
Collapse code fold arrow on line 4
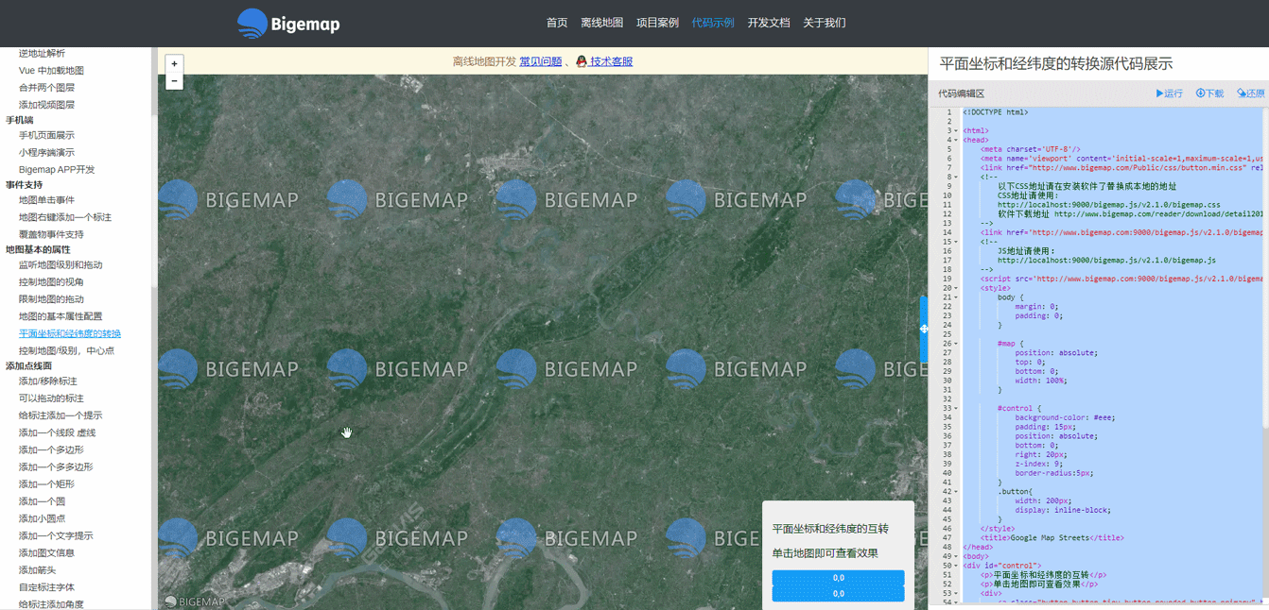point(956,140)
